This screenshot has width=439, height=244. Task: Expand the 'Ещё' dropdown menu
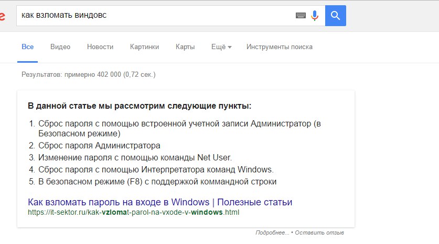tap(221, 47)
